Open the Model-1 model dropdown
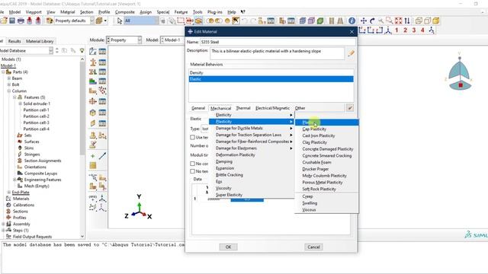The height and width of the screenshot is (274, 488). [172, 40]
